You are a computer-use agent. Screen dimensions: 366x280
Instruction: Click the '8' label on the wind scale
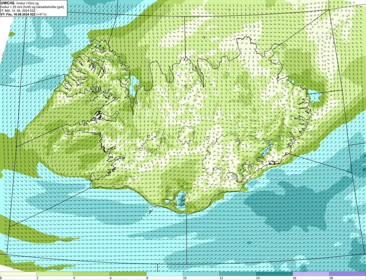coord(147,278)
